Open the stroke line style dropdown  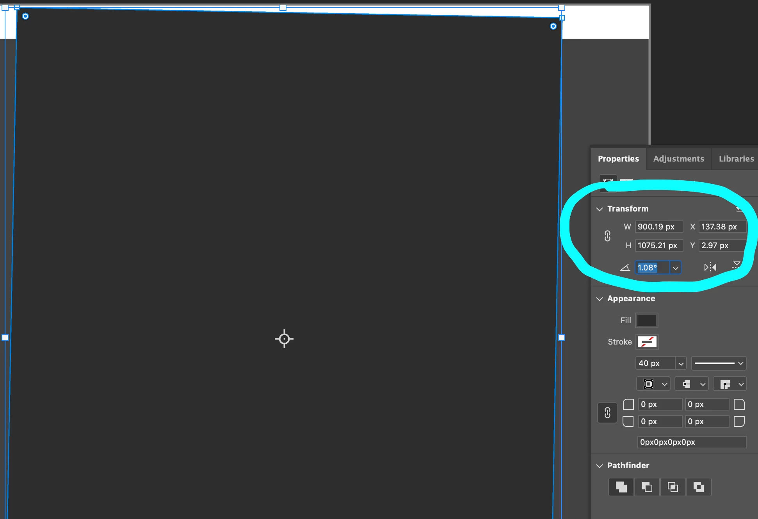point(719,363)
